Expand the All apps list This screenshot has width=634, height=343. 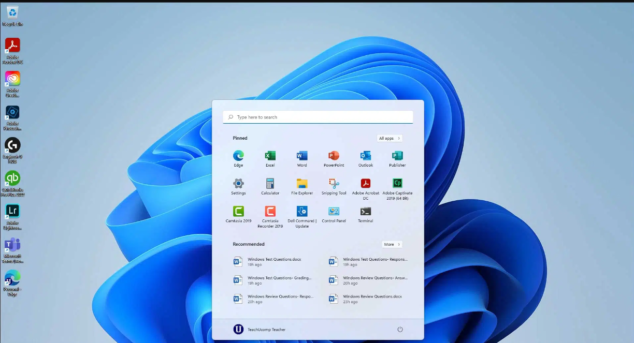click(390, 138)
